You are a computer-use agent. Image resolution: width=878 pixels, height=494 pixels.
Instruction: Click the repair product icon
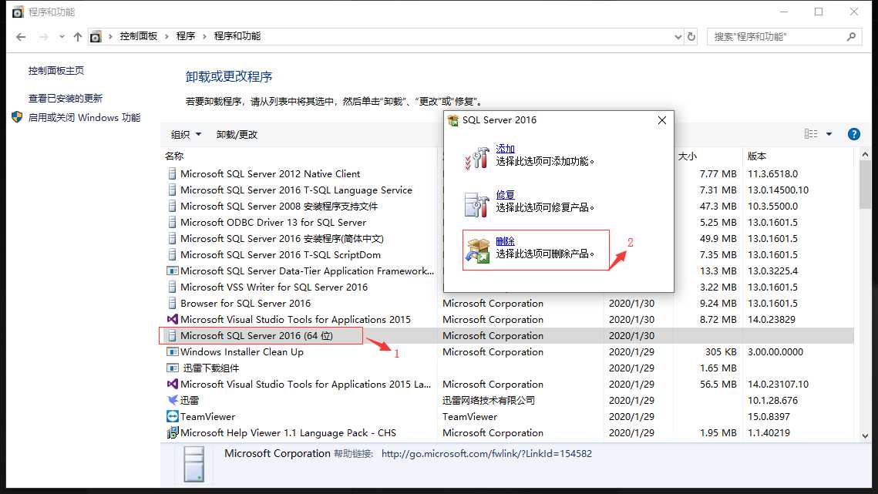pyautogui.click(x=477, y=204)
